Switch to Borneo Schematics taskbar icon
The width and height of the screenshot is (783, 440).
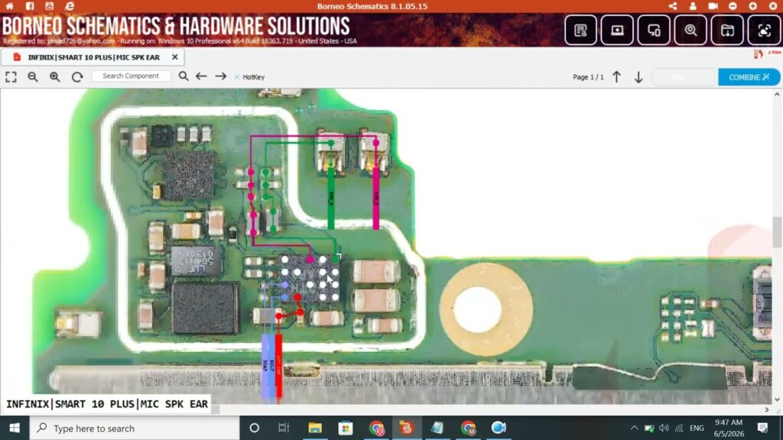406,428
